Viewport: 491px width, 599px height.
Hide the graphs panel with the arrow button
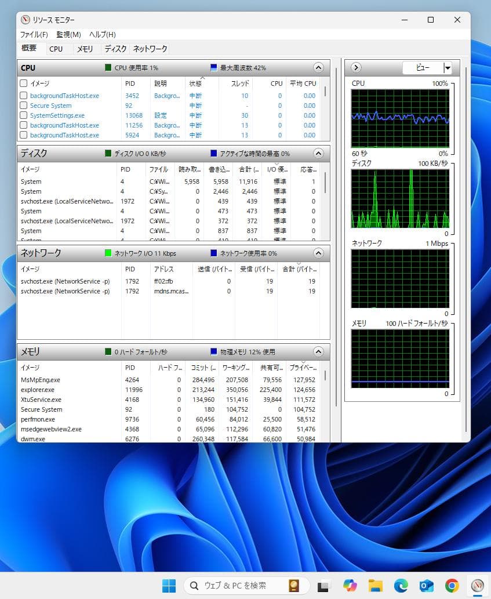(355, 67)
